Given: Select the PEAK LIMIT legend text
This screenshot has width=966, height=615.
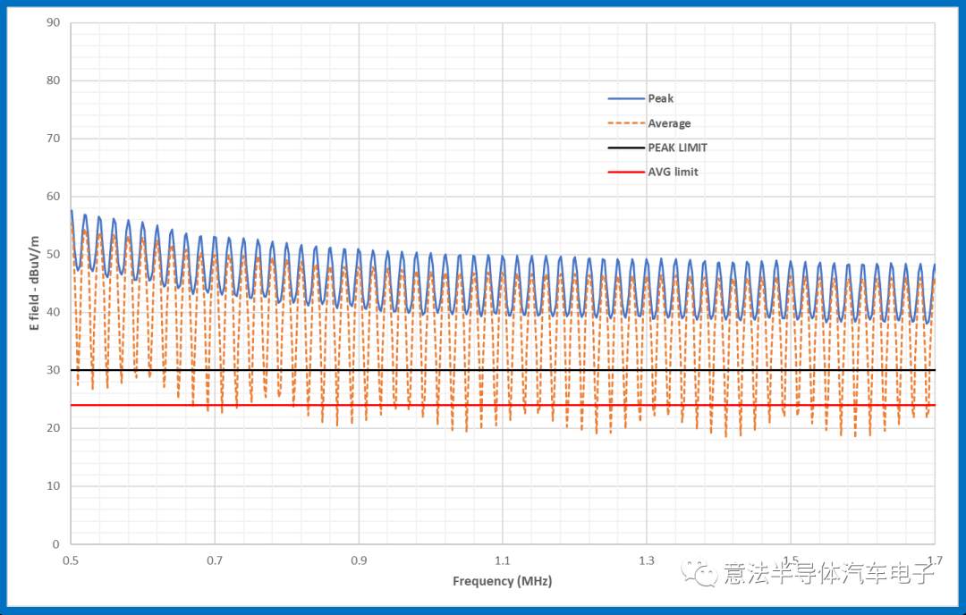Looking at the screenshot, I should tap(677, 147).
